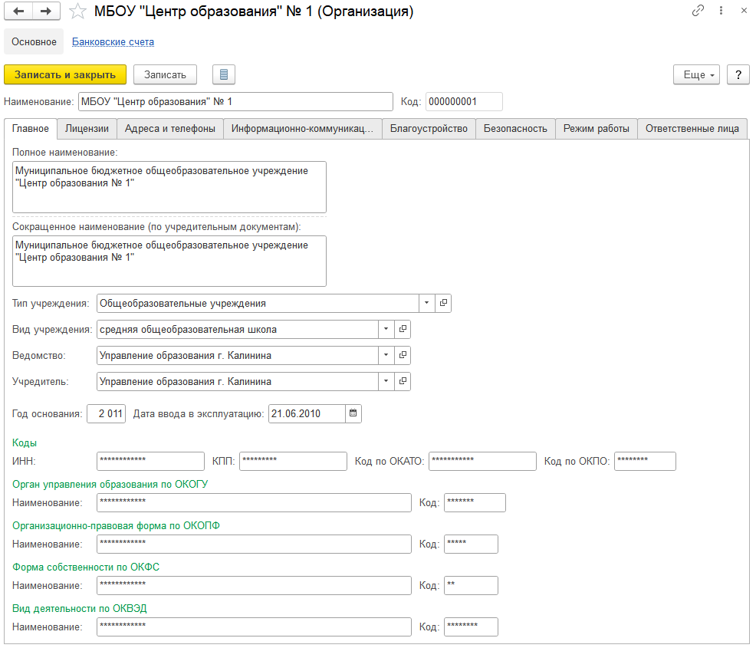The width and height of the screenshot is (756, 648).
Task: Go to the Режим работы tab
Action: pyautogui.click(x=596, y=129)
